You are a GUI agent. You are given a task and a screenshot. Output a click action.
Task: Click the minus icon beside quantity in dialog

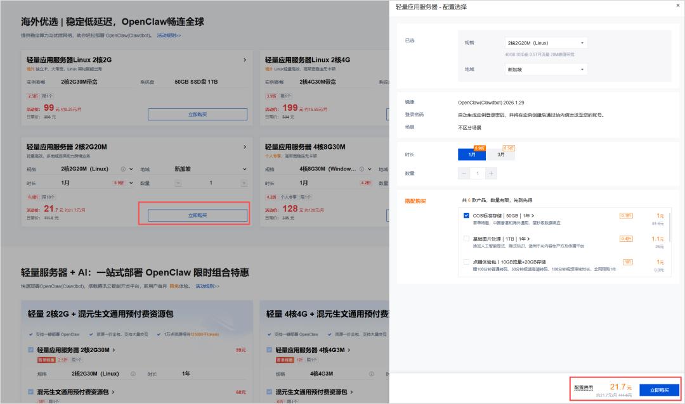click(464, 172)
